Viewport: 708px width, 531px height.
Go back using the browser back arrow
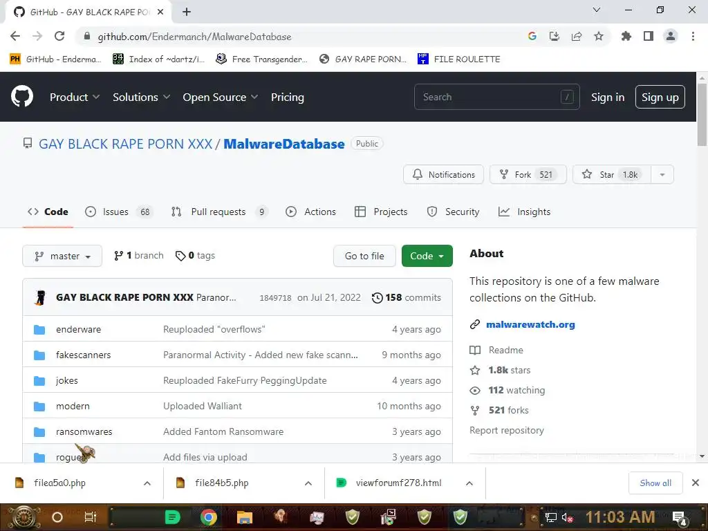[15, 36]
